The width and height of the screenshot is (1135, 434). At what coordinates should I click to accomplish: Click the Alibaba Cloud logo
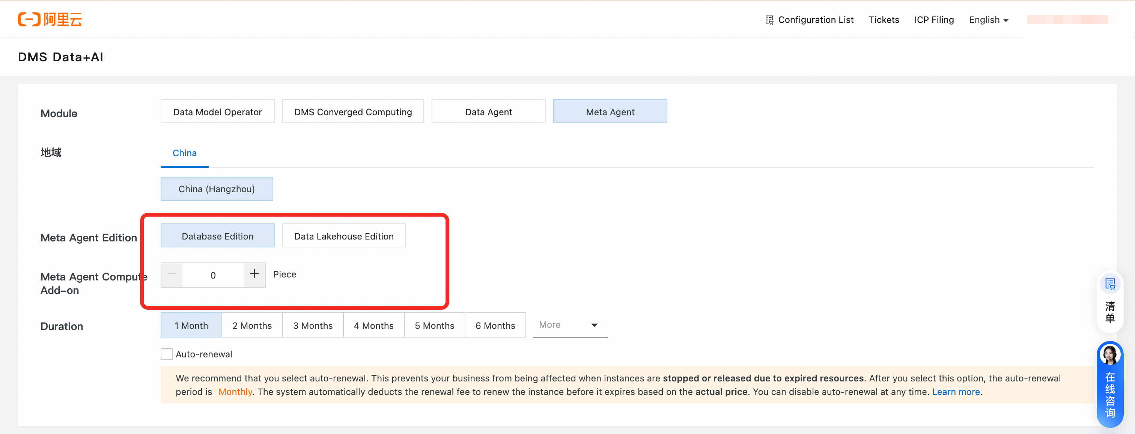coord(50,20)
